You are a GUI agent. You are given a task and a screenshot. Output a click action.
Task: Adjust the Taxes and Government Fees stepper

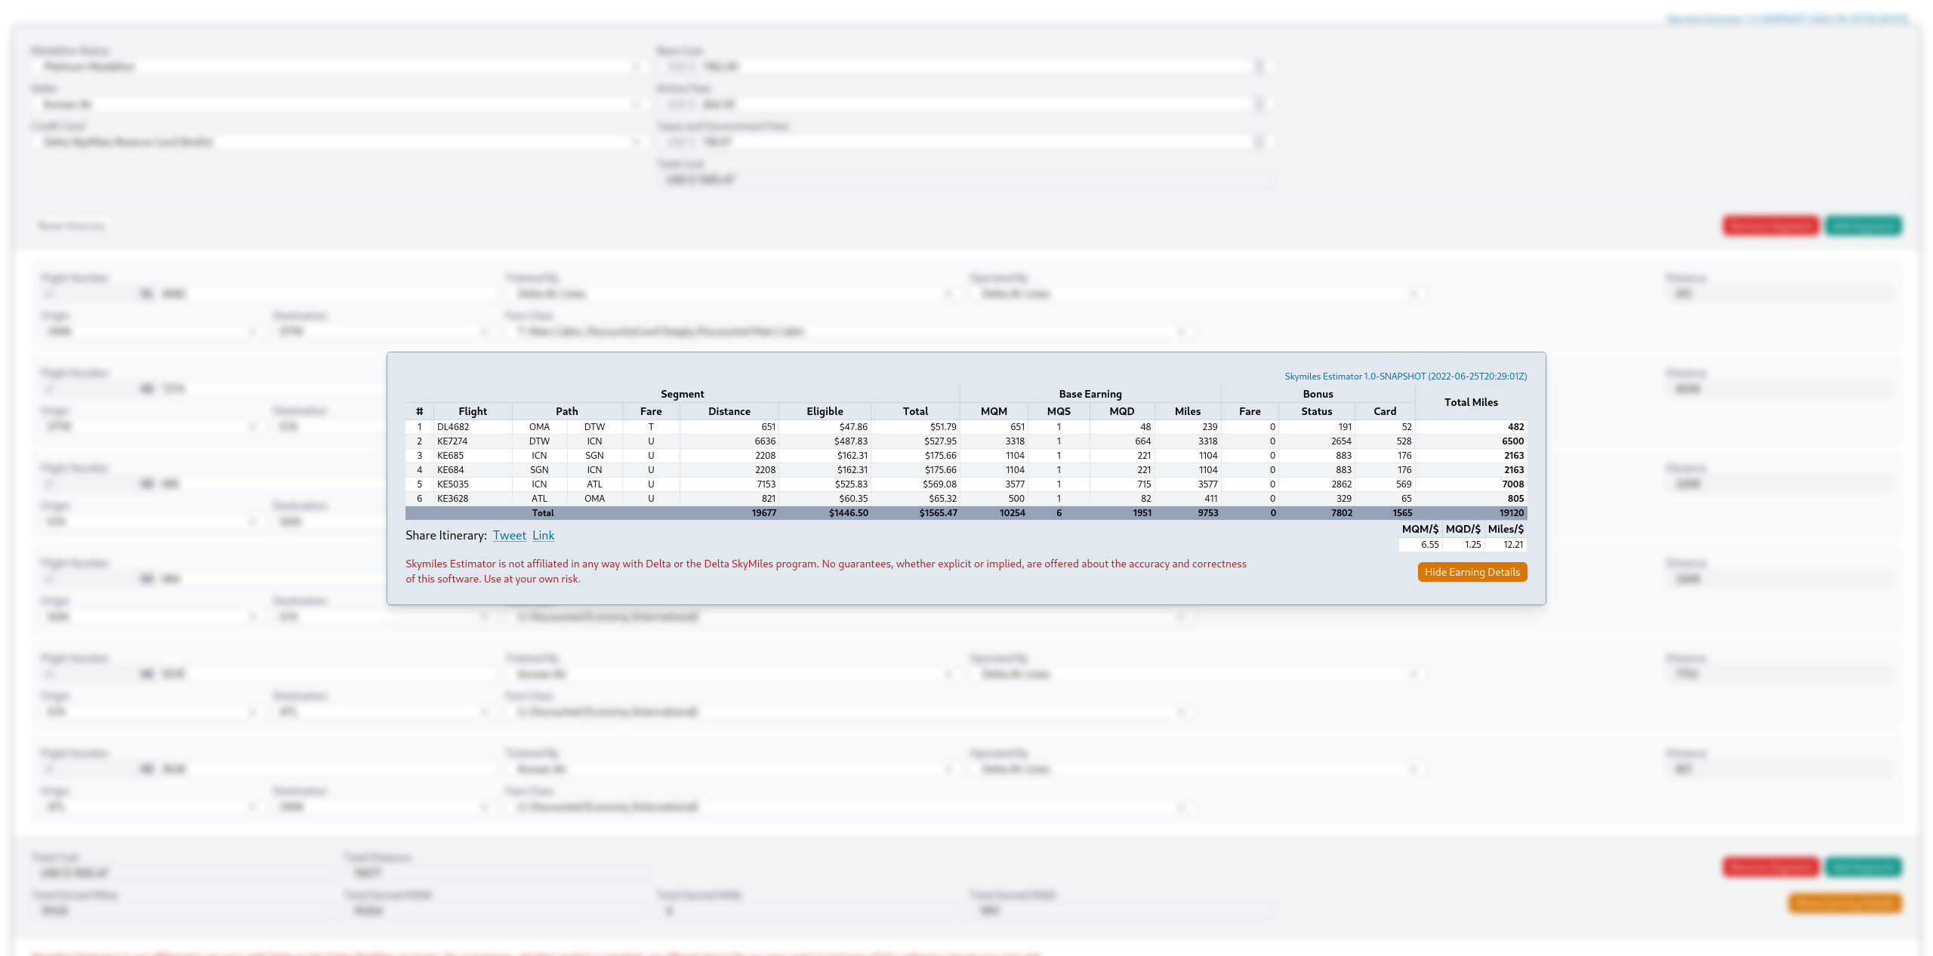(1259, 142)
